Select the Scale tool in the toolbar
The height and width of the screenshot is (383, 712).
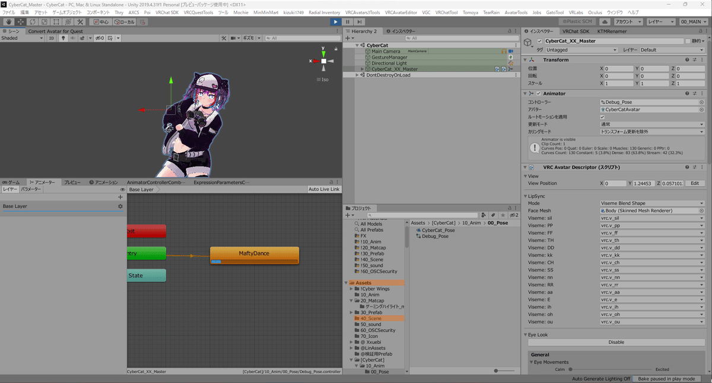(x=44, y=22)
